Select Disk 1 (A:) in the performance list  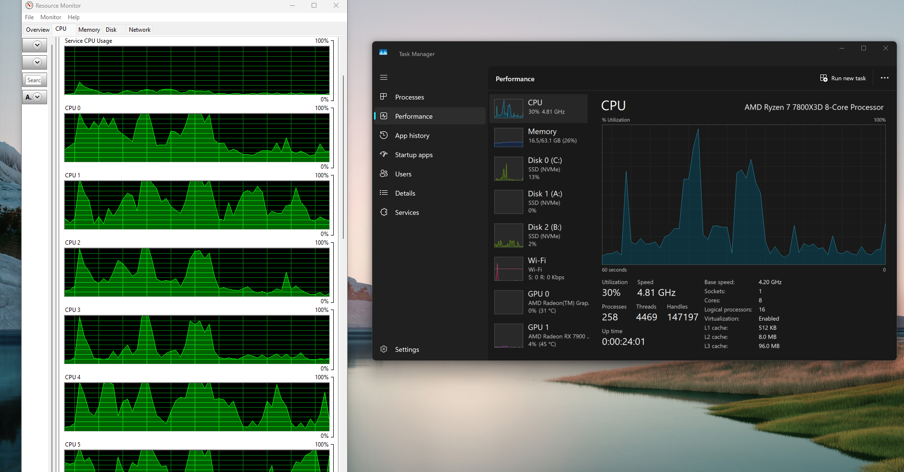[539, 202]
